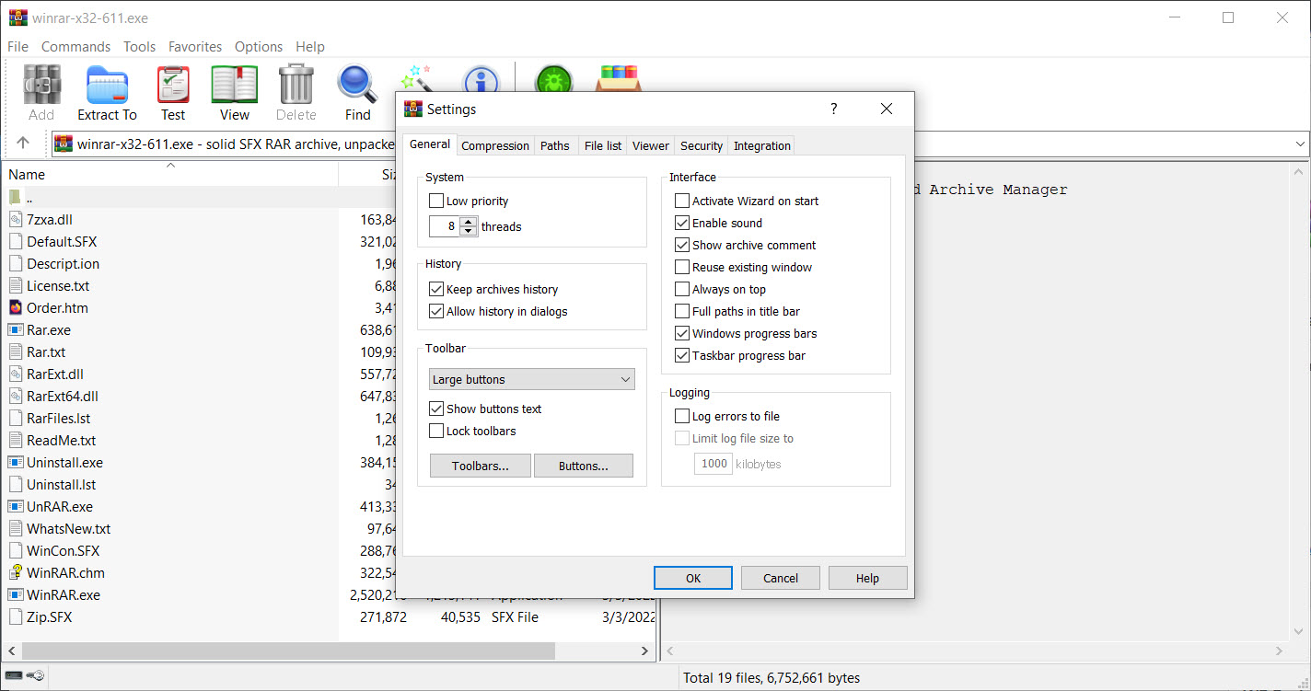Screen dimensions: 1311x691
Task: Open the Toolbars... button
Action: 481,466
